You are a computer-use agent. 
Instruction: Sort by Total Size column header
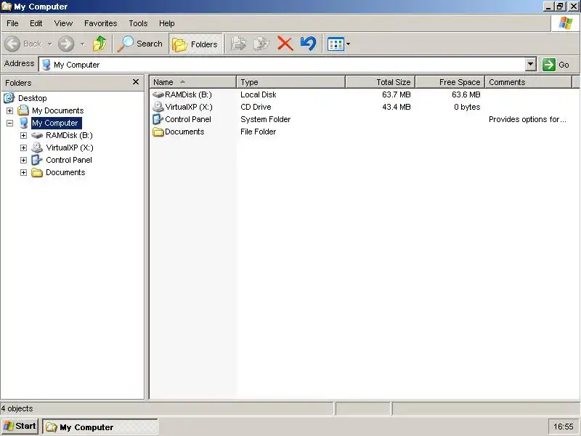click(x=380, y=82)
